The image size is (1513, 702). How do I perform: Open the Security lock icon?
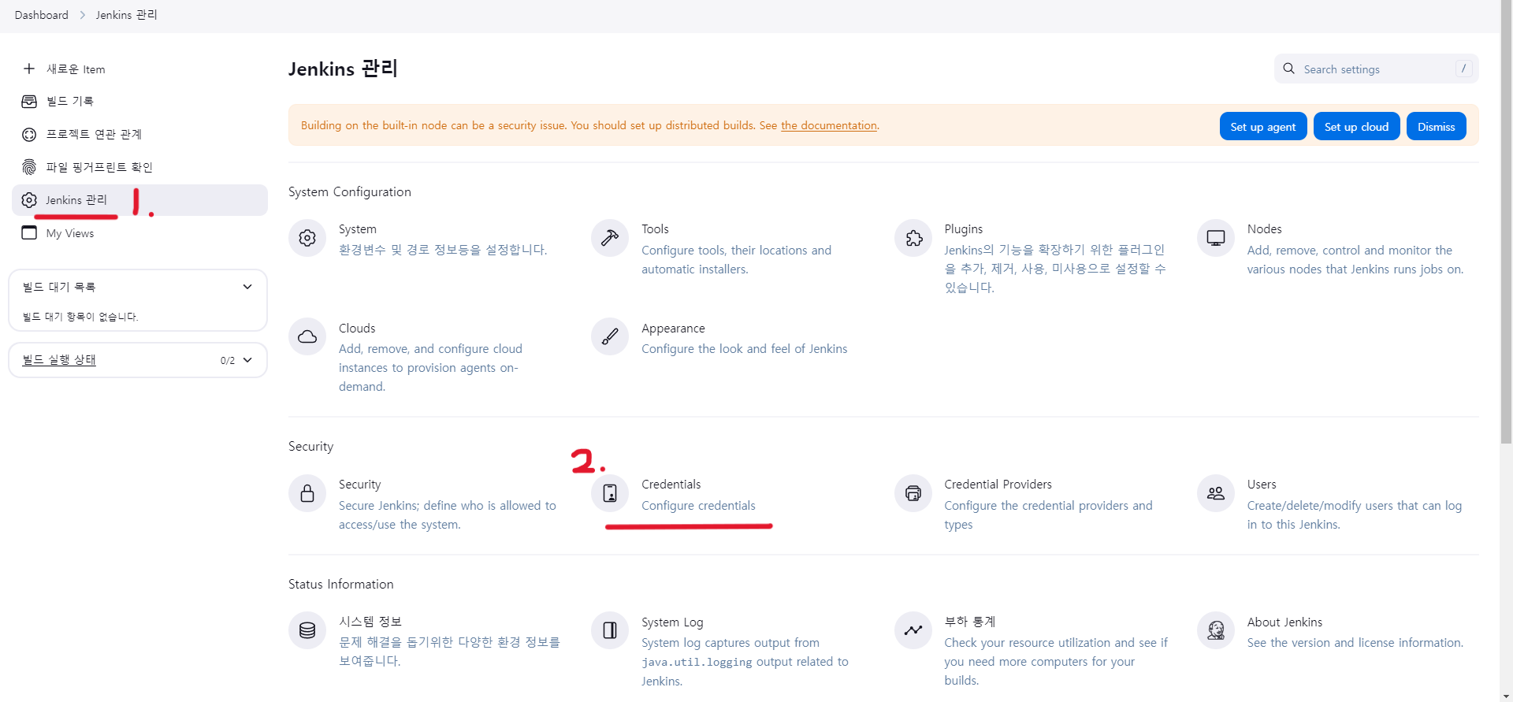pyautogui.click(x=307, y=493)
